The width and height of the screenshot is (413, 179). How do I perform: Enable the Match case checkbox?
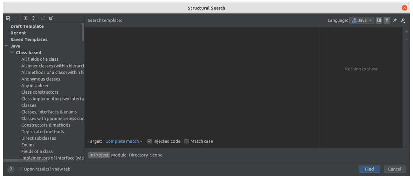tap(187, 141)
